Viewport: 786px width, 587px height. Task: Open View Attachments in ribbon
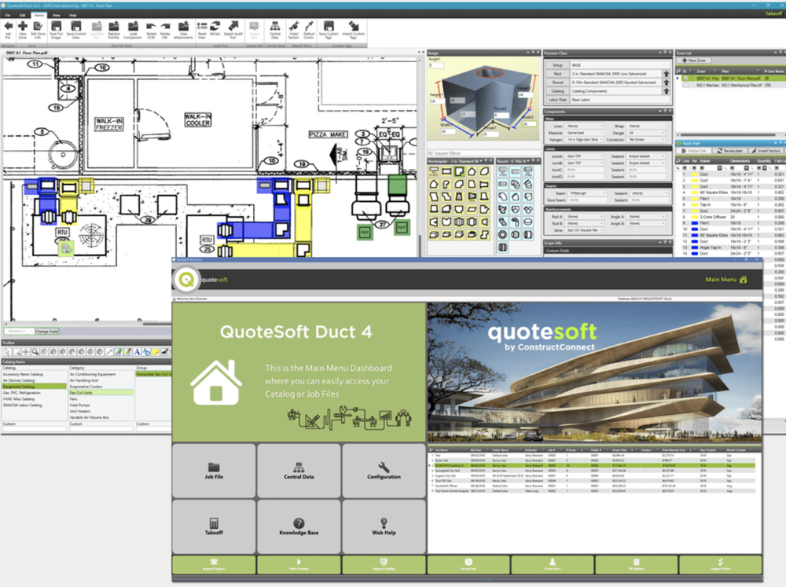coord(183,30)
